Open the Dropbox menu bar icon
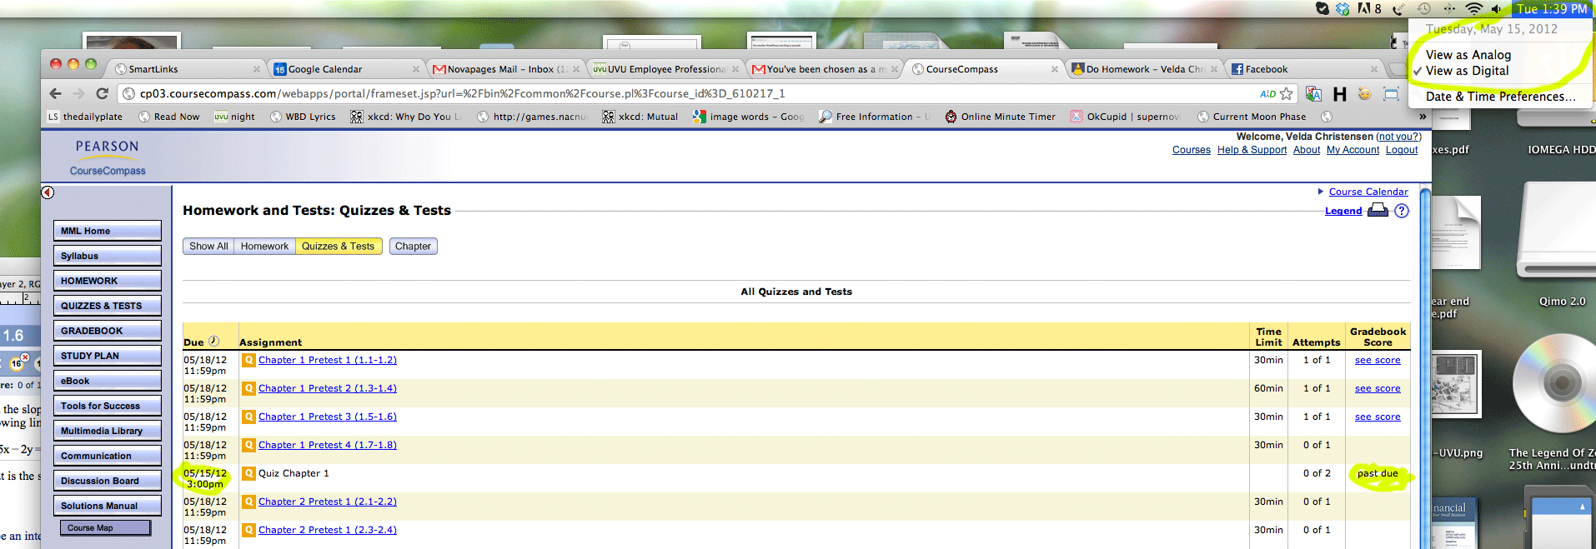Image resolution: width=1596 pixels, height=549 pixels. click(x=1343, y=8)
